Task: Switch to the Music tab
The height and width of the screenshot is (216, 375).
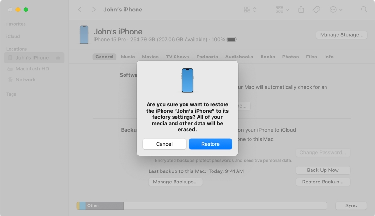Action: tap(128, 57)
